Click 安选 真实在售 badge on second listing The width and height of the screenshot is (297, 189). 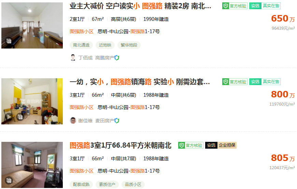(265, 82)
